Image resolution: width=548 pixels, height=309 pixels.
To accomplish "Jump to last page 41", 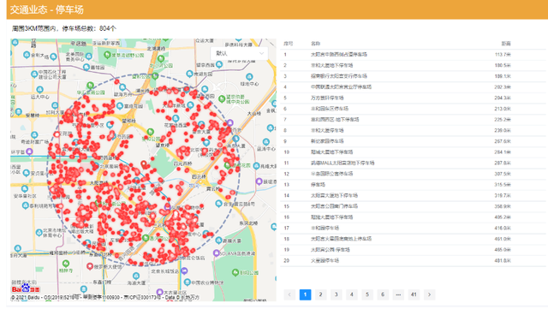I will tap(414, 294).
